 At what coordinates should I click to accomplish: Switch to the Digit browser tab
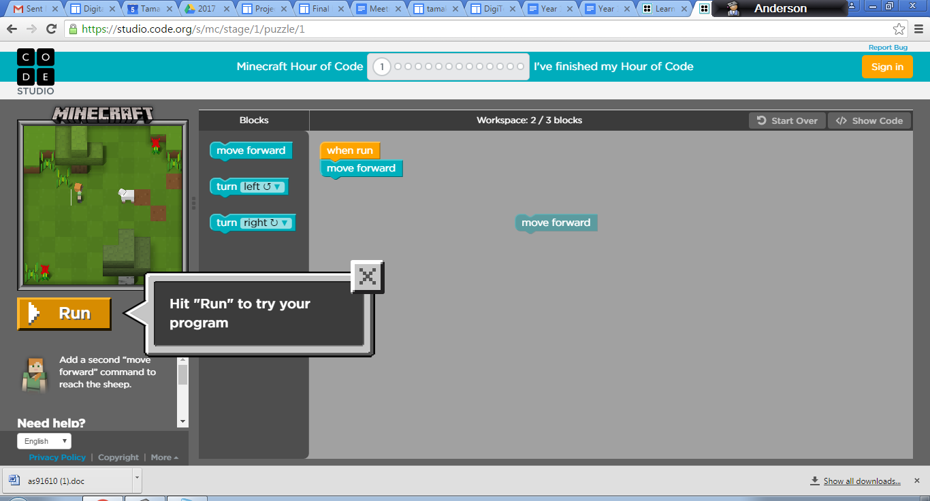(x=93, y=9)
